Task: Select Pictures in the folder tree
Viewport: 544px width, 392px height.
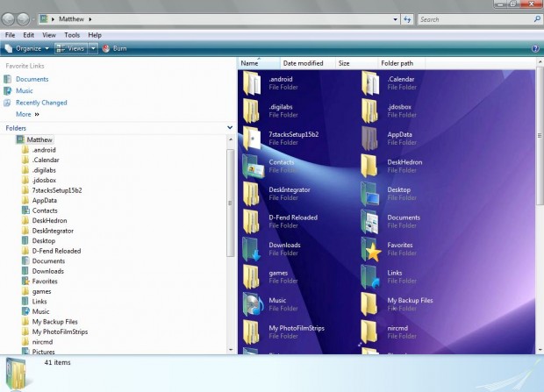Action: 43,352
